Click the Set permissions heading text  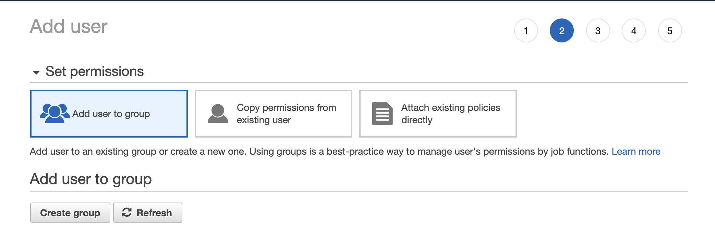pyautogui.click(x=95, y=72)
